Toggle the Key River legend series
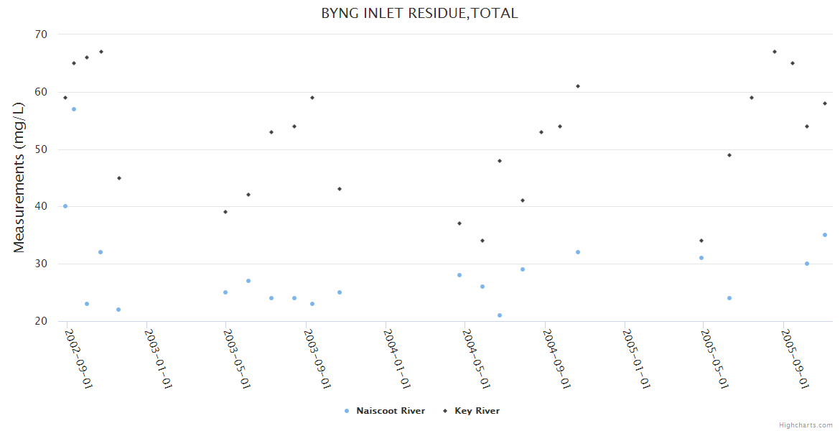 click(x=477, y=411)
